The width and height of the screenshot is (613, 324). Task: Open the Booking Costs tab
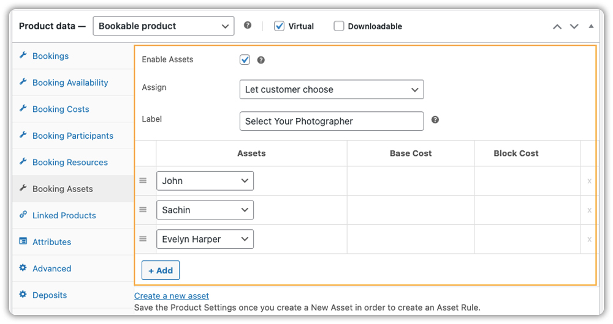pos(73,109)
